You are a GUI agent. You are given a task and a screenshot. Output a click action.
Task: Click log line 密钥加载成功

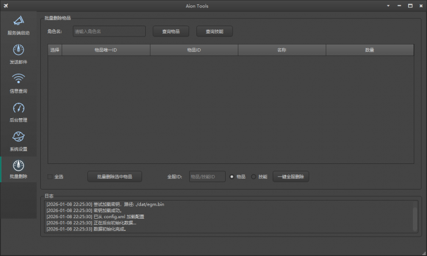click(84, 210)
